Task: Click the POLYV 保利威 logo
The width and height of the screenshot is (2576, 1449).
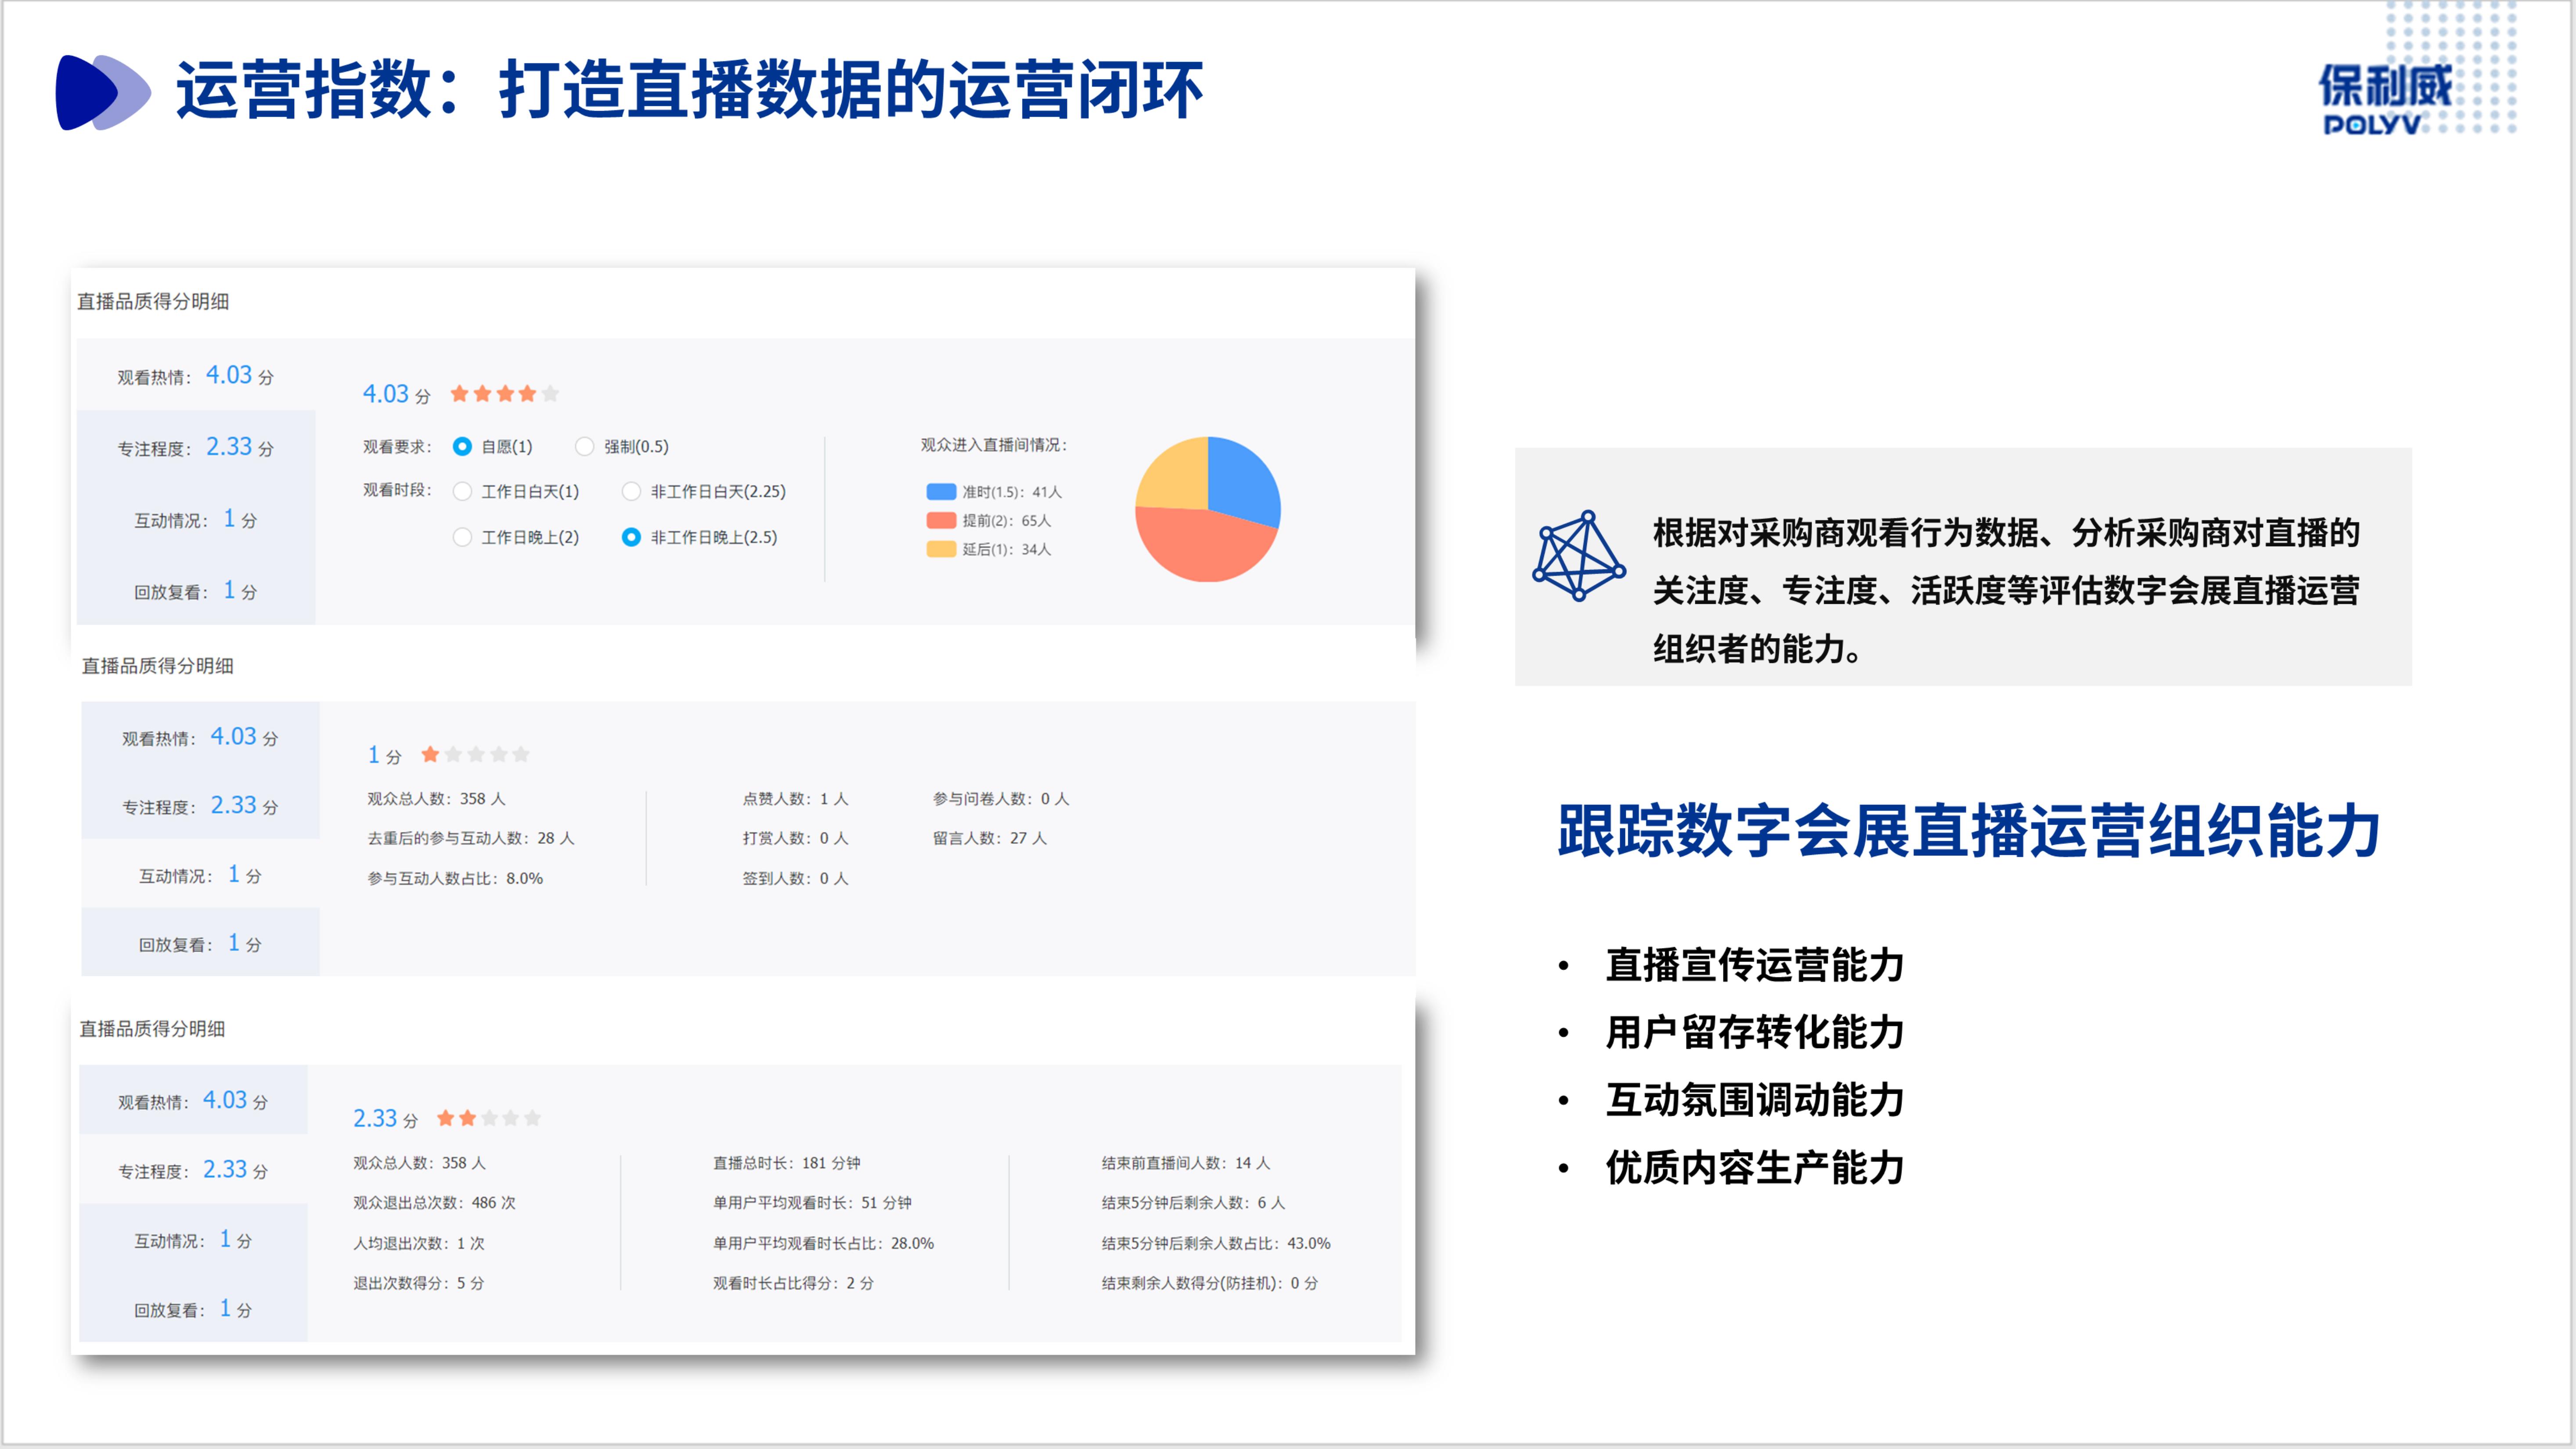Action: pos(2386,99)
